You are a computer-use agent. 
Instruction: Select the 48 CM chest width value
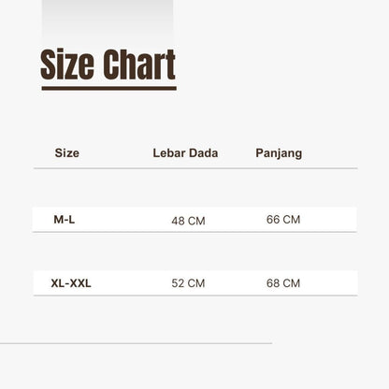(x=188, y=221)
